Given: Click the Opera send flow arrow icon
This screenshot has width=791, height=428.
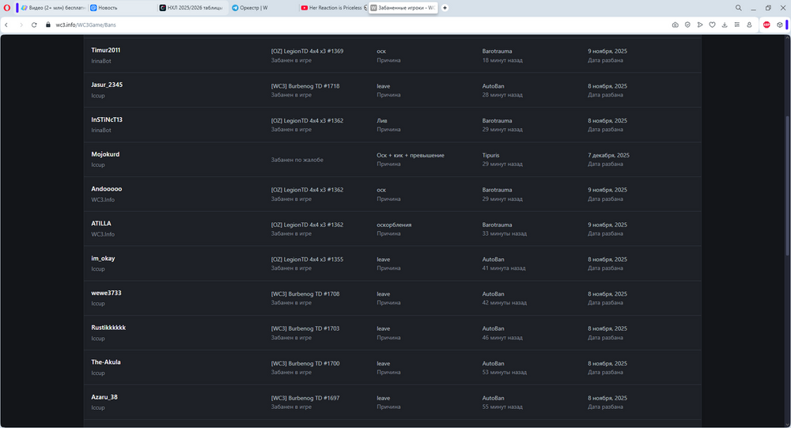Looking at the screenshot, I should click(700, 25).
